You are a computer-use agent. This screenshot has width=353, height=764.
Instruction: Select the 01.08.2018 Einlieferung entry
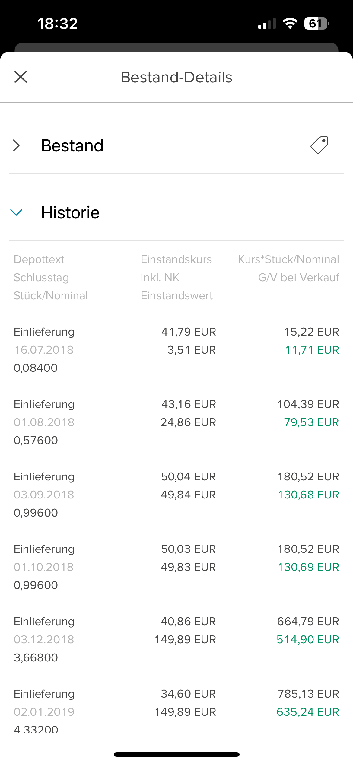point(44,422)
